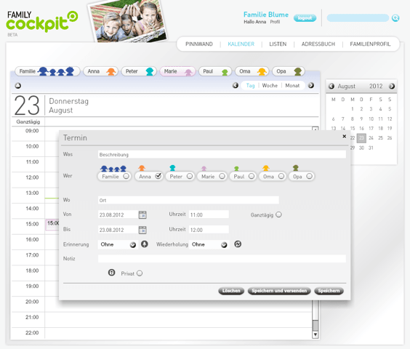This screenshot has height=349, width=410.
Task: Switch to Tag view
Action: click(250, 86)
